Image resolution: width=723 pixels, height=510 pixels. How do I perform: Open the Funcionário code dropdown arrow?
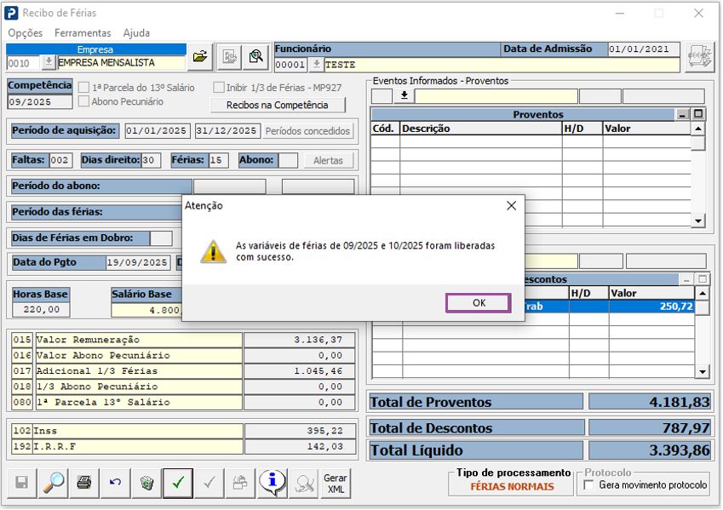[317, 65]
